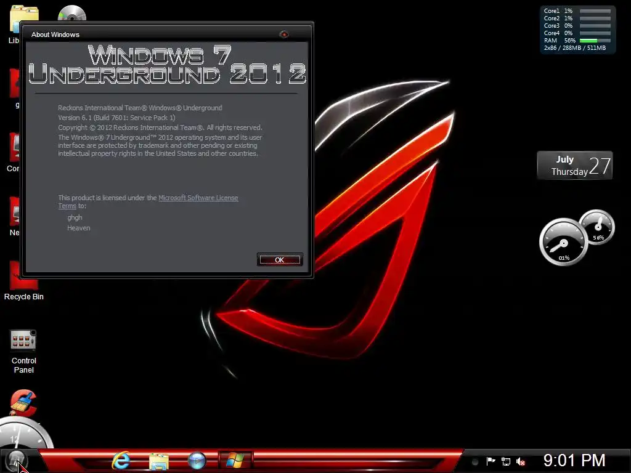Image resolution: width=631 pixels, height=473 pixels.
Task: Open the Recycle Bin desktop icon
Action: click(x=24, y=280)
